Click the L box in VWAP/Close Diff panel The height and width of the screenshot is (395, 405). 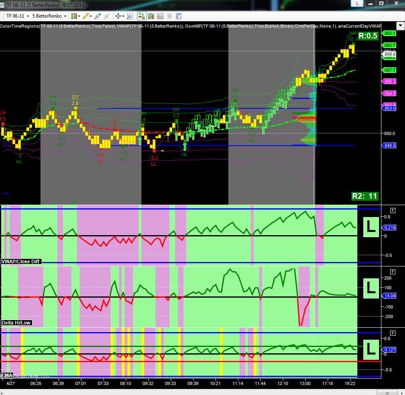(371, 227)
